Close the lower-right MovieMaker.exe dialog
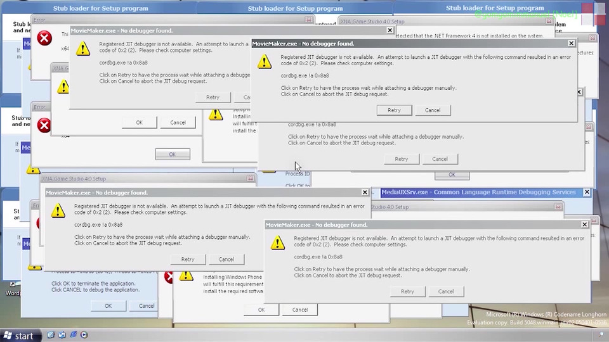The image size is (609, 342). [x=584, y=224]
